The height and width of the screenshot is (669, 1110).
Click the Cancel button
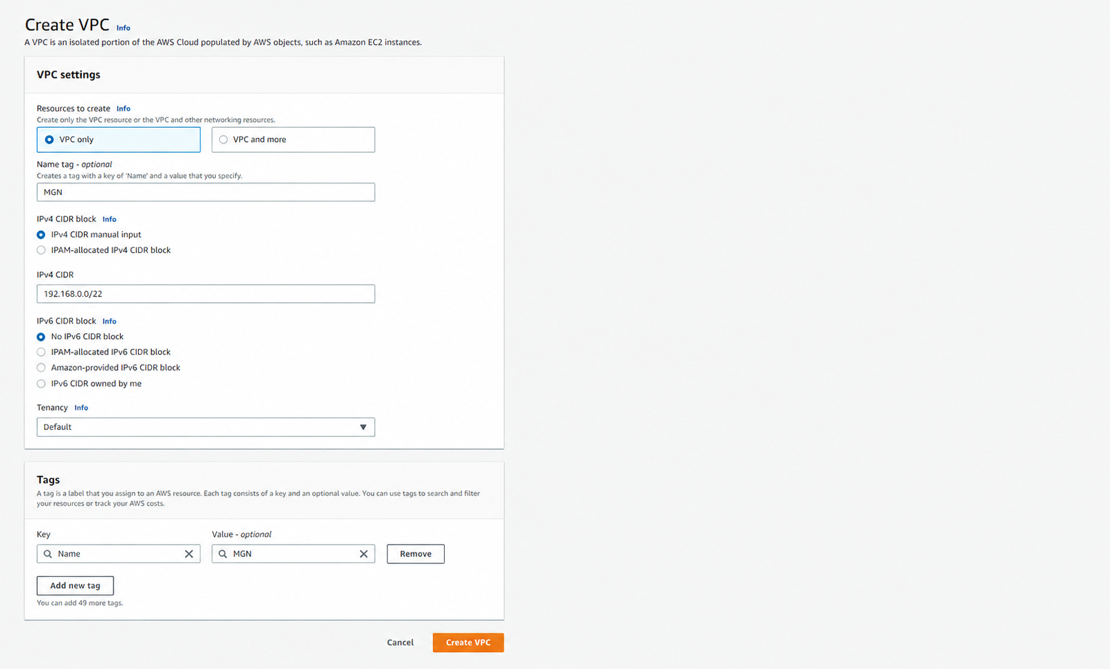tap(400, 643)
